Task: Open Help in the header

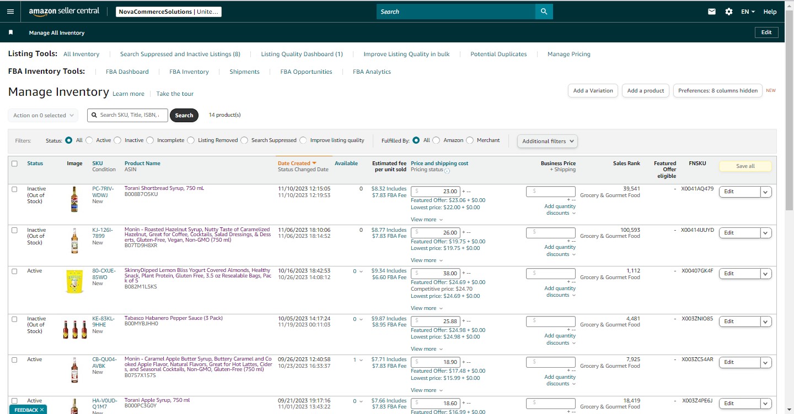Action: (770, 12)
